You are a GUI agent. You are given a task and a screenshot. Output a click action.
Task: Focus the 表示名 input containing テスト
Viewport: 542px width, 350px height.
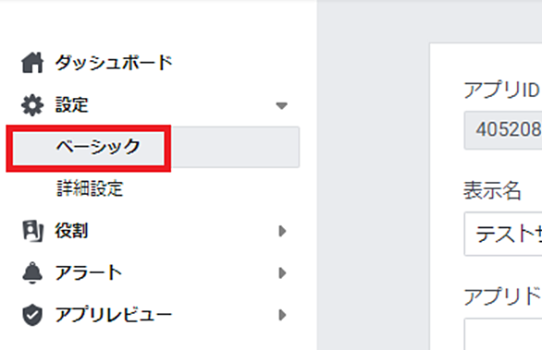[x=503, y=234]
